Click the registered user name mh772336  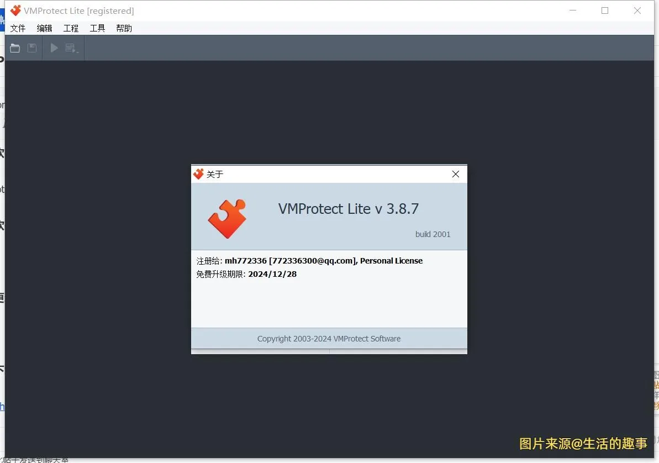[x=245, y=260]
